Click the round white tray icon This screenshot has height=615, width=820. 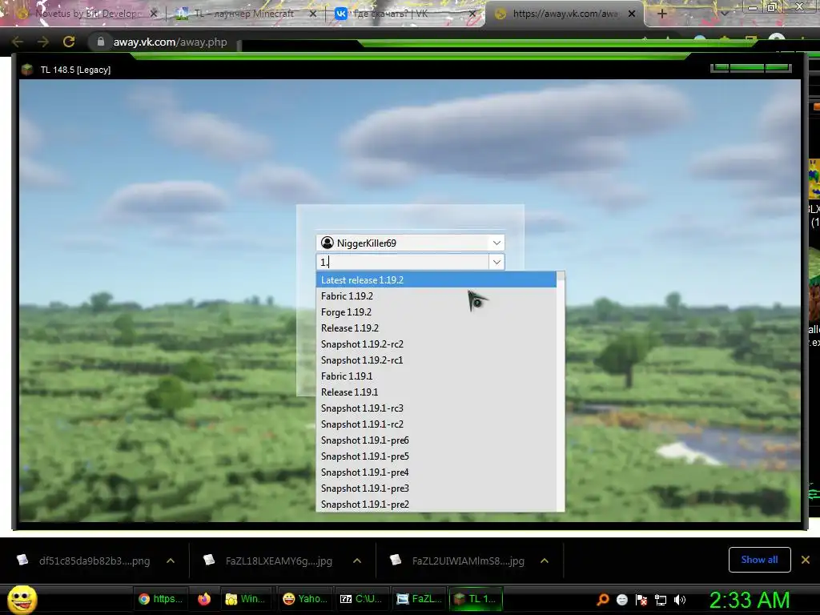pos(621,599)
